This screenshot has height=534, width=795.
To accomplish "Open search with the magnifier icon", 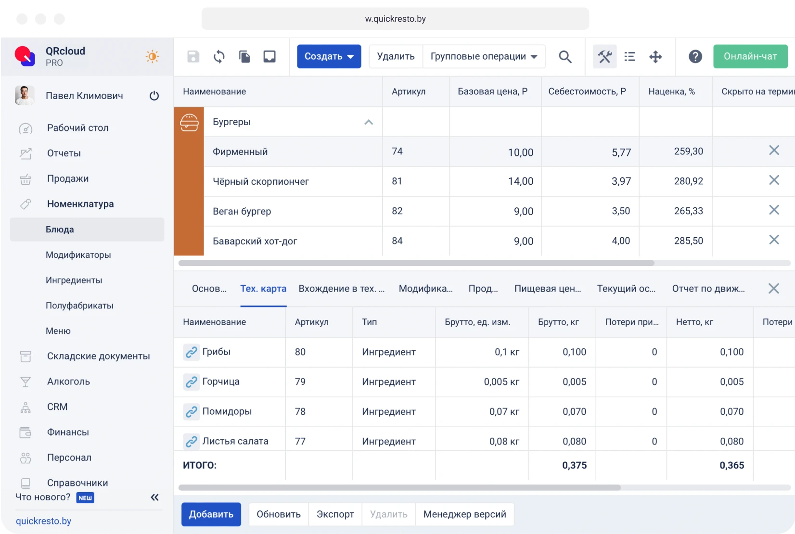I will point(565,56).
